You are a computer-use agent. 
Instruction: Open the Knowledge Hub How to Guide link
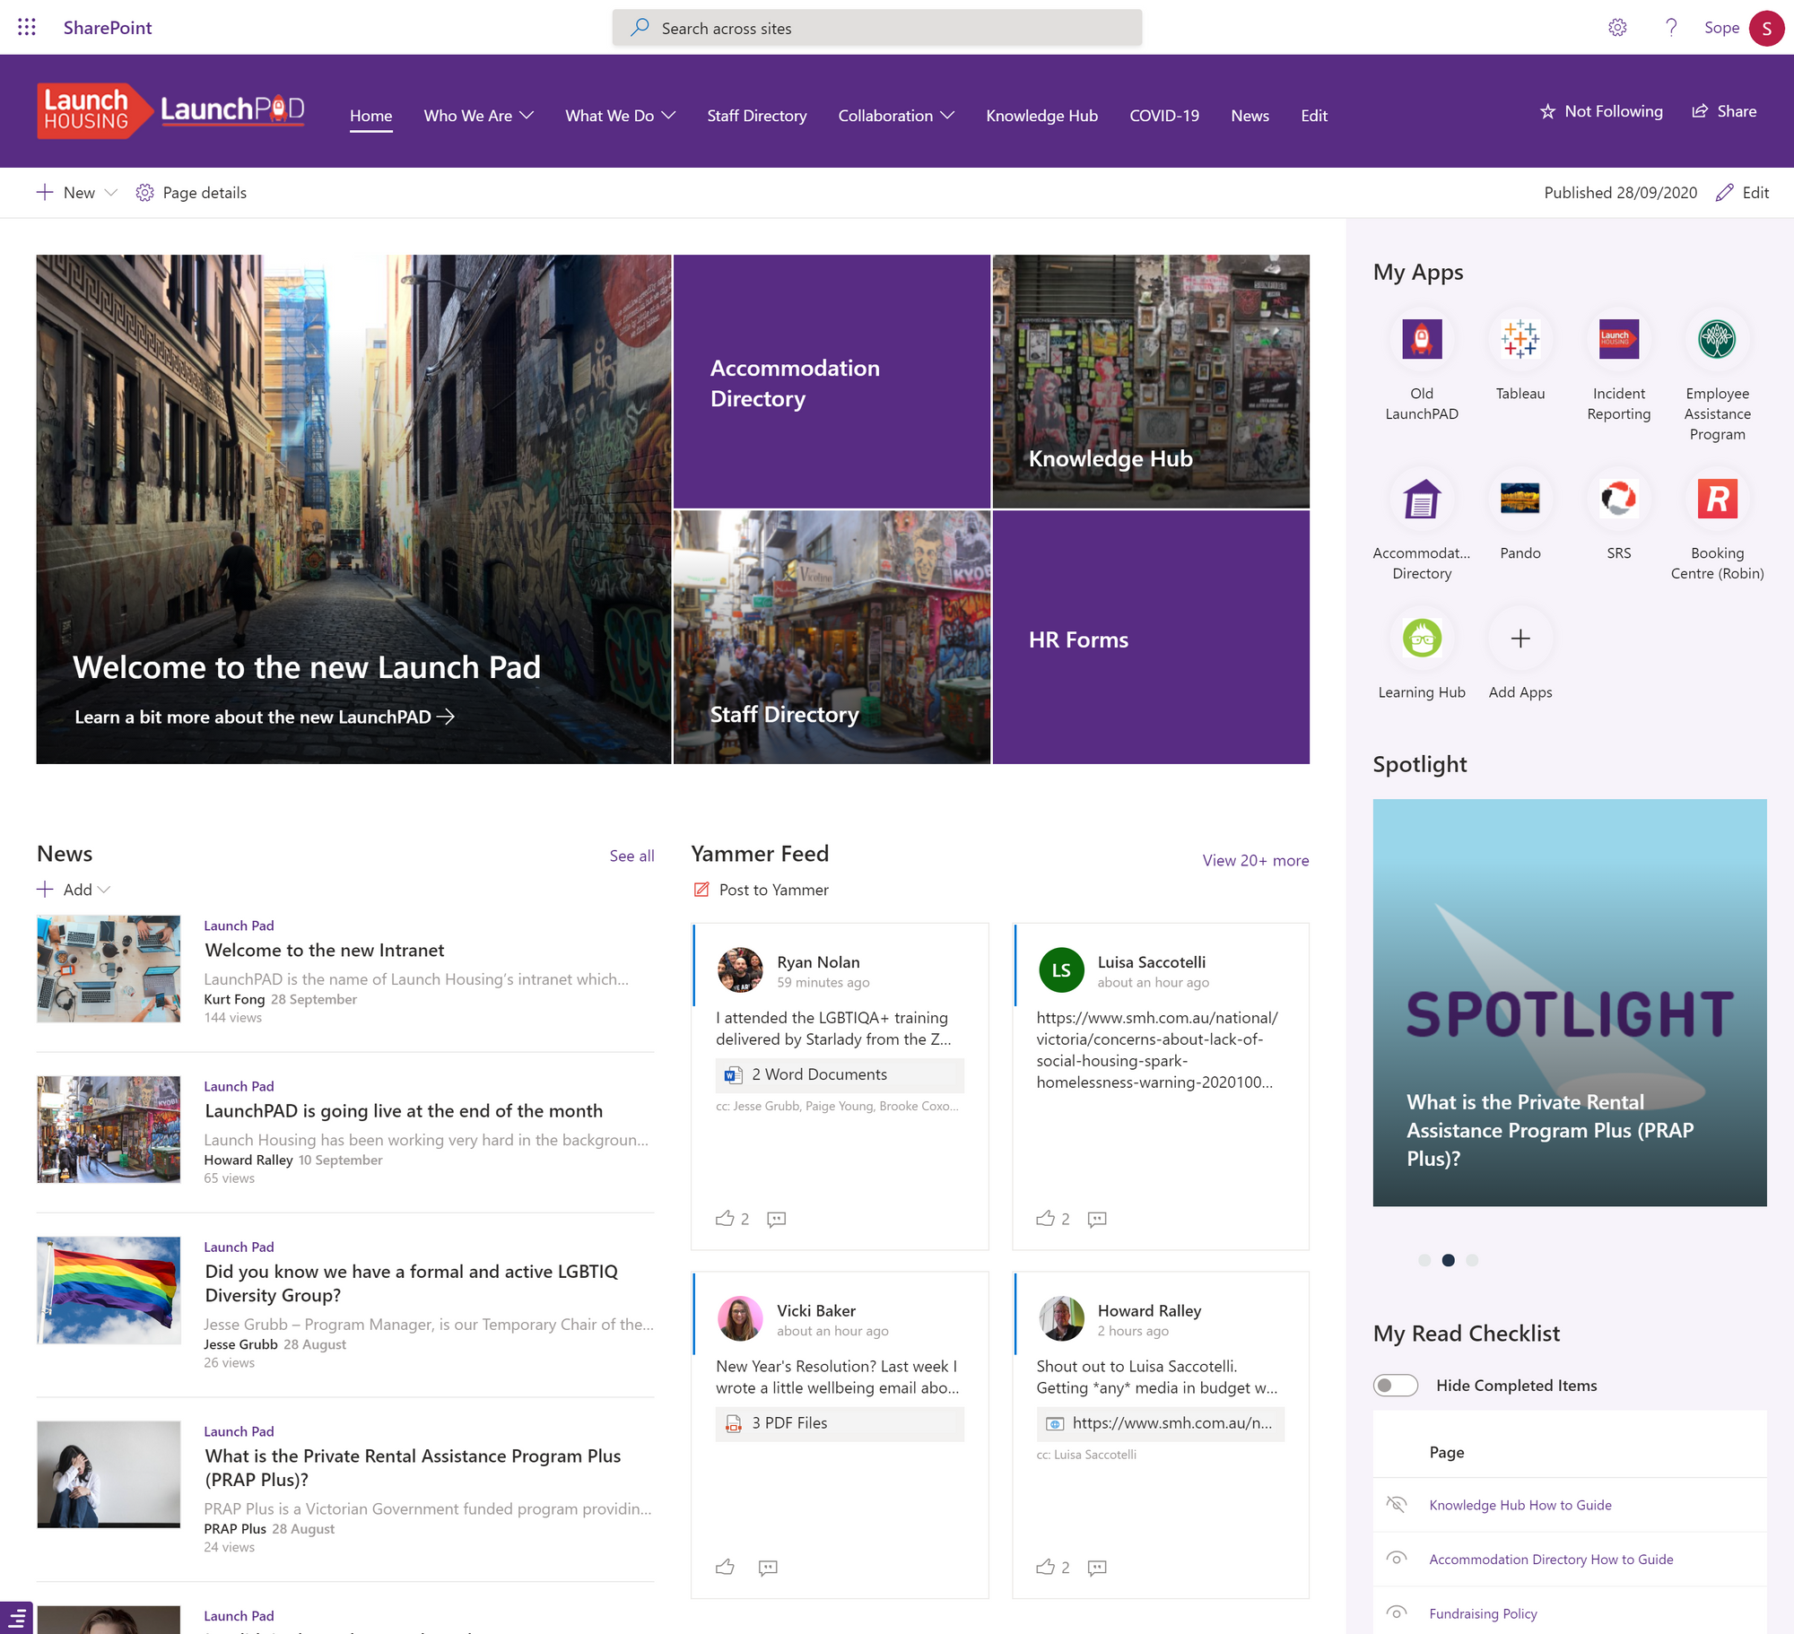tap(1520, 1505)
